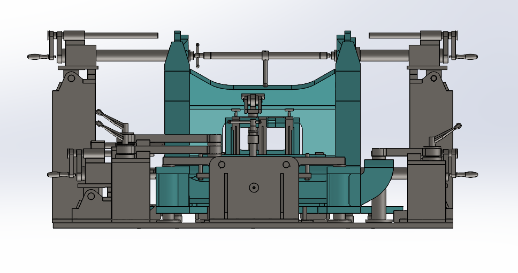The height and width of the screenshot is (273, 518).
Task: Select the upper-left crank handle of the model
Action: pyautogui.click(x=39, y=57)
